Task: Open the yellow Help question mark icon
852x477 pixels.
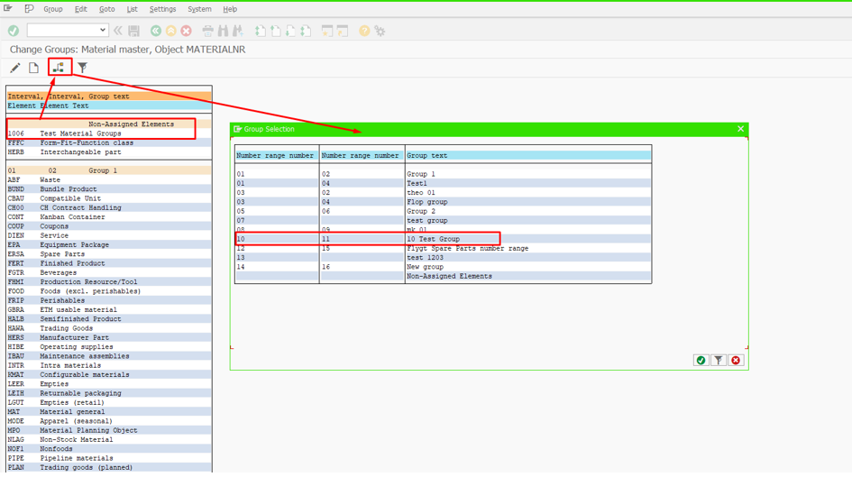Action: [364, 31]
